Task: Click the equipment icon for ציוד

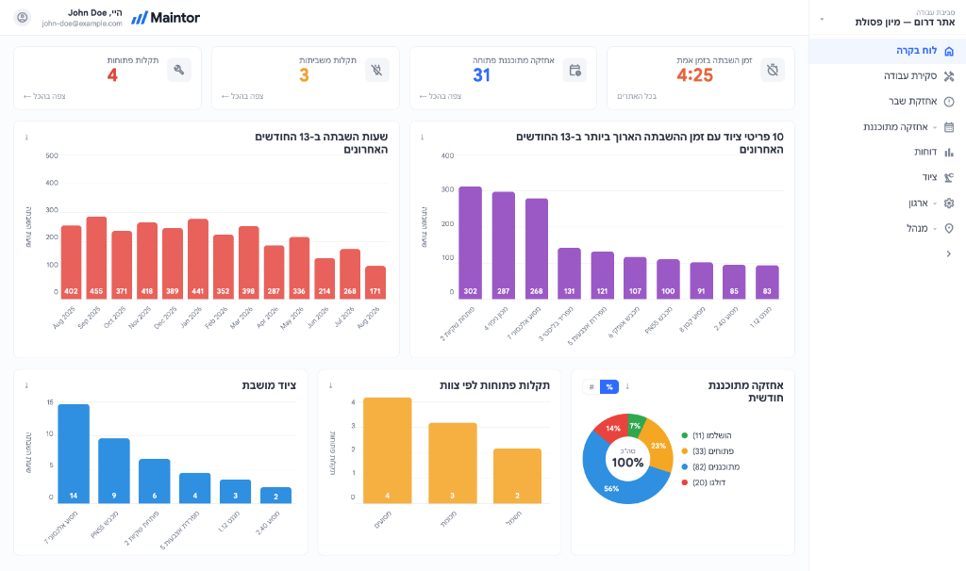Action: coord(949,177)
